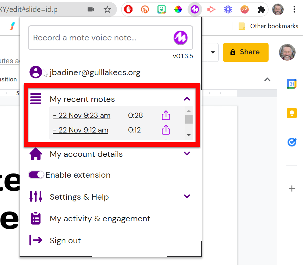This screenshot has width=303, height=265.
Task: Click the address bar URL text
Action: [x=29, y=9]
